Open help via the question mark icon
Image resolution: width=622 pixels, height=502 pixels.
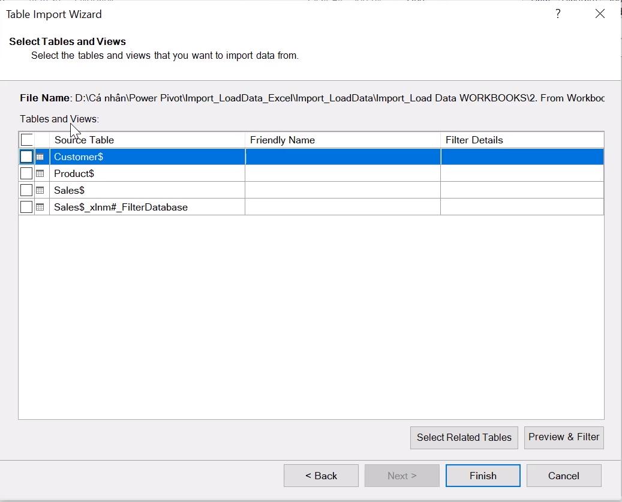[x=558, y=13]
